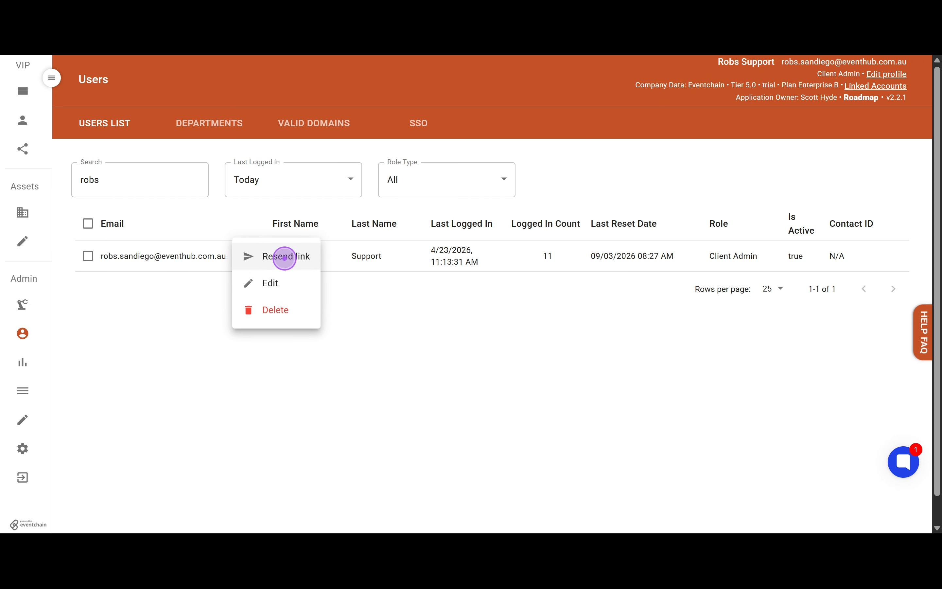Open the HELP FAQ side button
Image resolution: width=942 pixels, height=589 pixels.
point(923,332)
